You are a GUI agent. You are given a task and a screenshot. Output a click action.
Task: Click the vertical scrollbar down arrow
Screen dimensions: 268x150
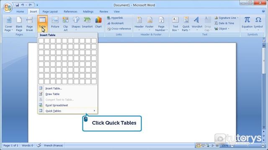264,127
